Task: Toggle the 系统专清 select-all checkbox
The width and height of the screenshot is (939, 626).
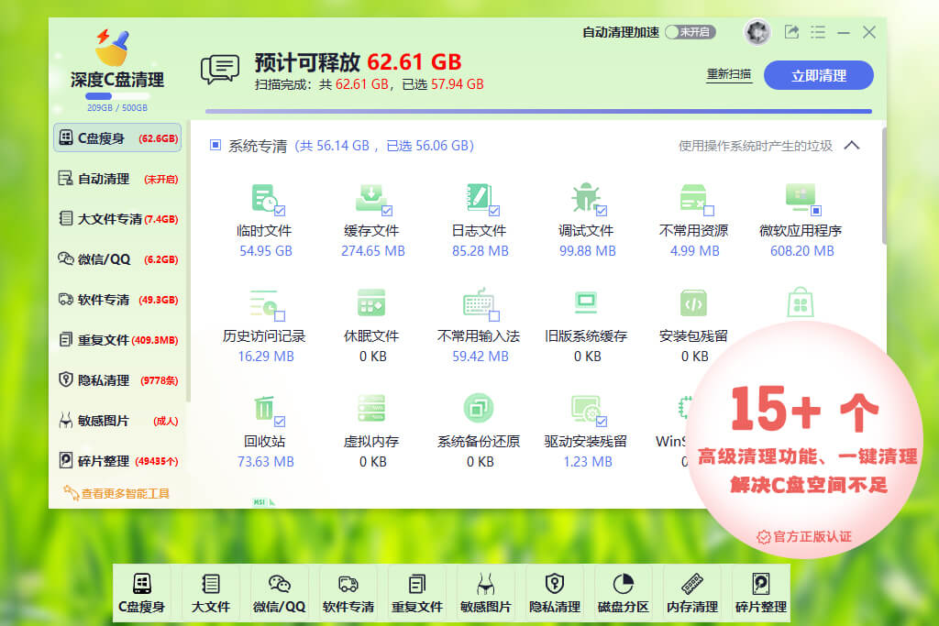Action: pos(215,145)
